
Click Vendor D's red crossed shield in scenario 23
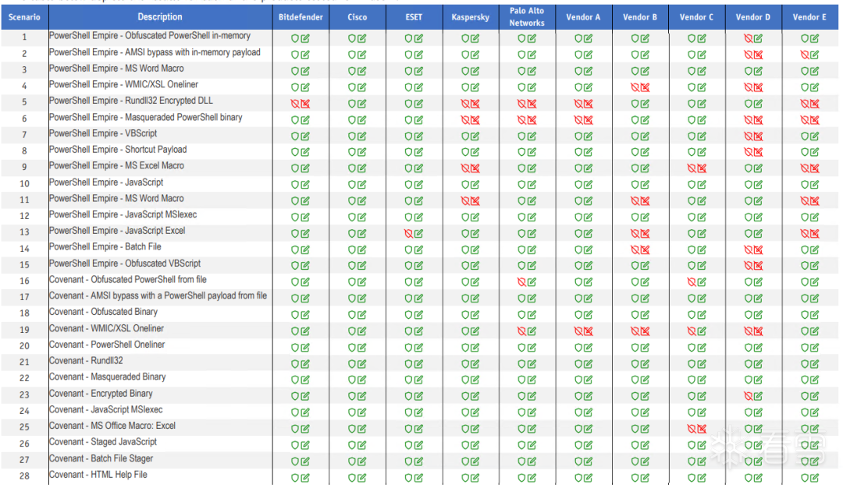coord(748,396)
